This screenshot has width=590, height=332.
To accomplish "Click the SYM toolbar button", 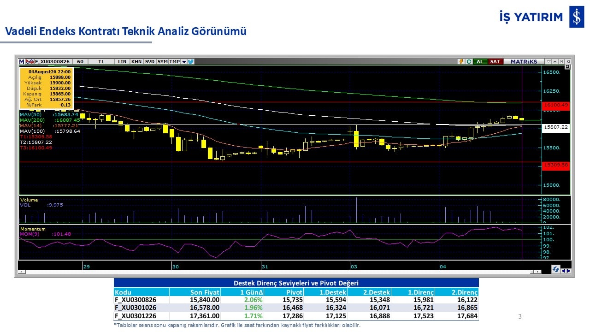I will click(162, 61).
